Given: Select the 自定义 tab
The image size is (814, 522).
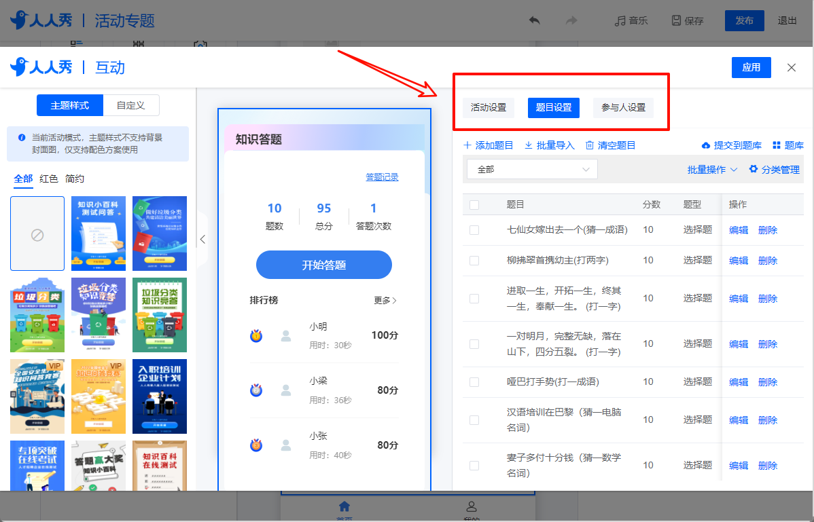Looking at the screenshot, I should [131, 105].
